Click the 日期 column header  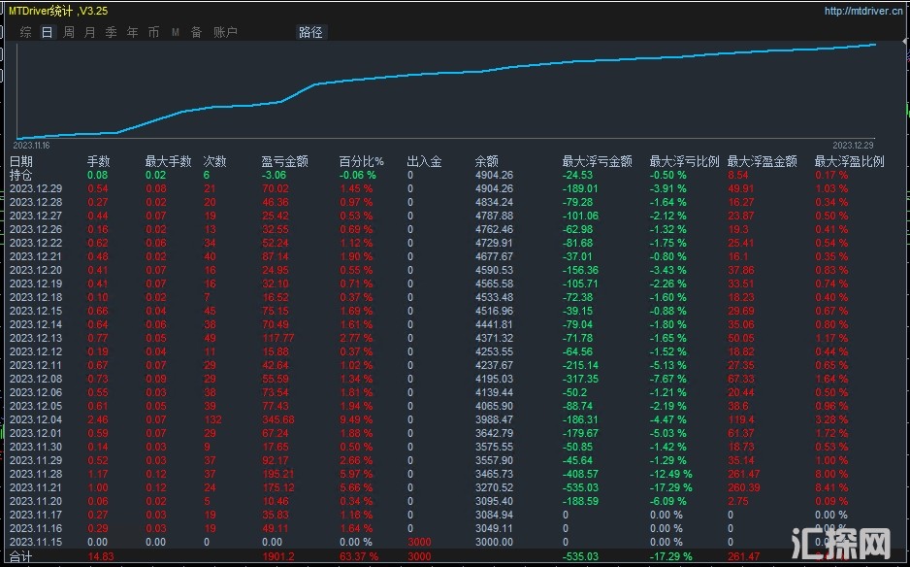pyautogui.click(x=21, y=161)
